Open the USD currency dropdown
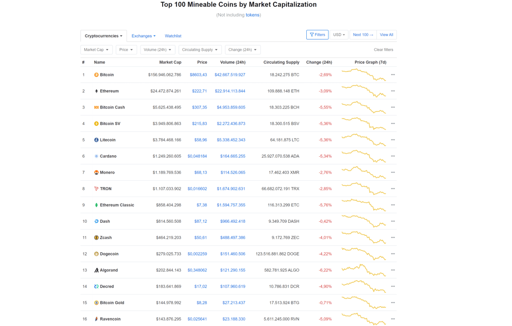Screen dimensions: 512x326 [339, 34]
